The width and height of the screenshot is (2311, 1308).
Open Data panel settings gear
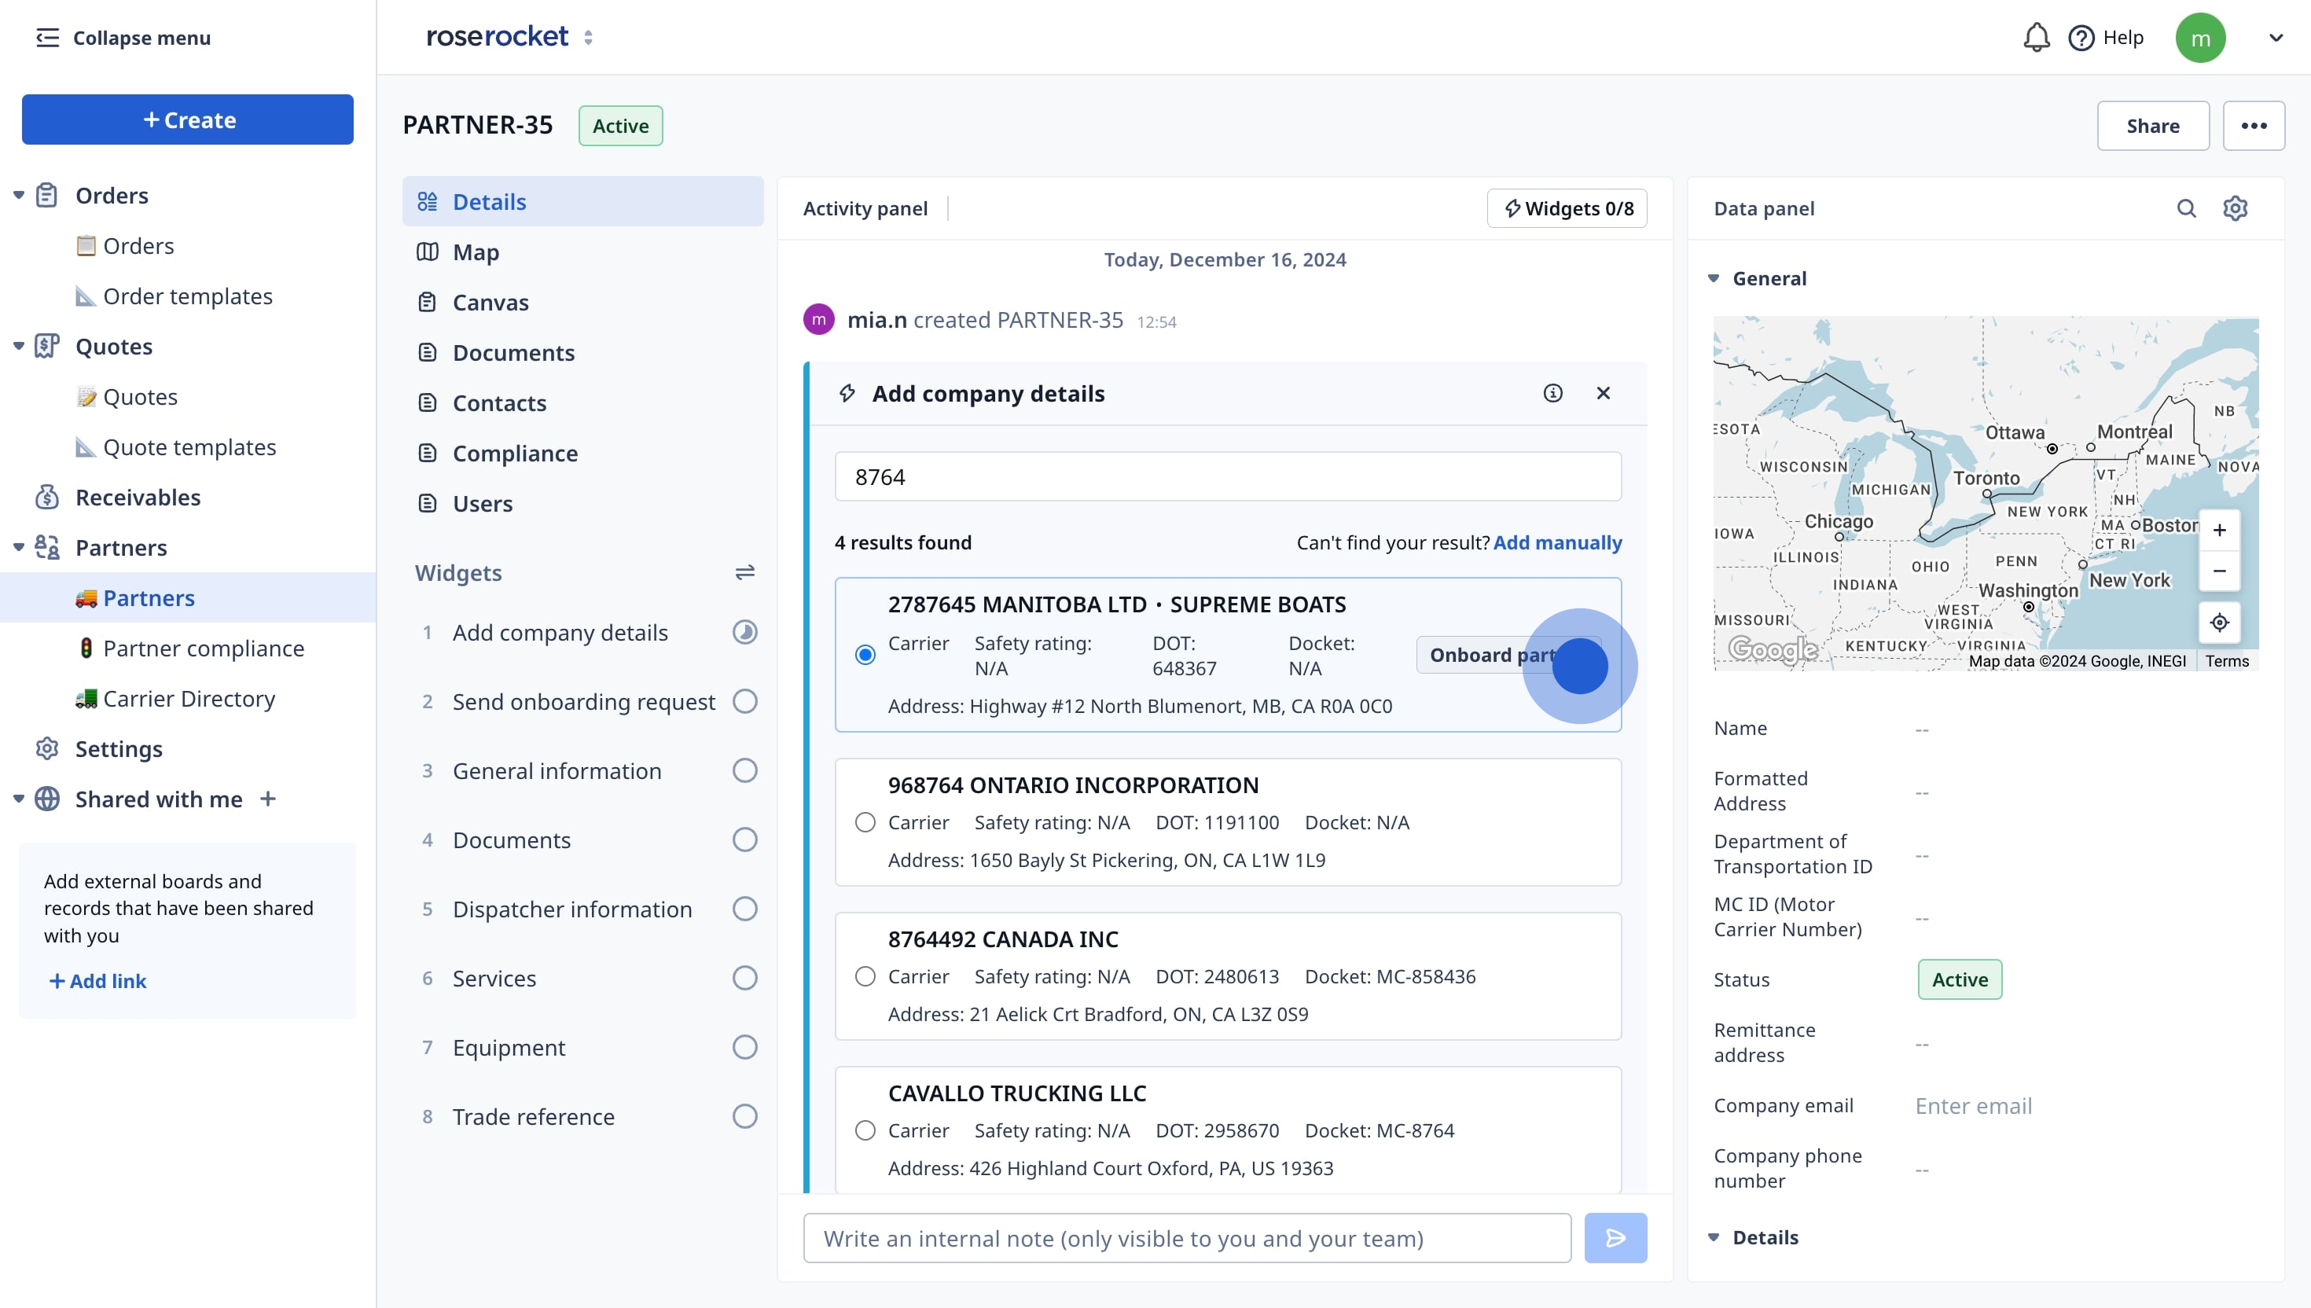pyautogui.click(x=2235, y=208)
